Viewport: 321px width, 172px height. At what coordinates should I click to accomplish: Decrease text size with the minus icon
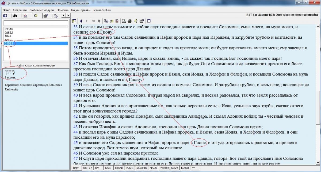pyautogui.click(x=93, y=21)
